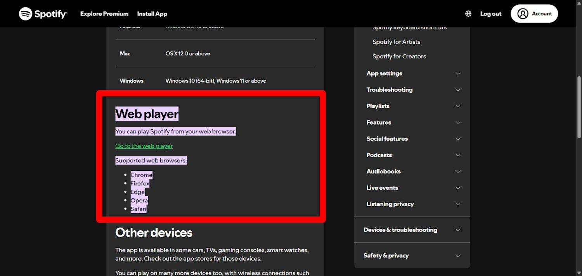This screenshot has width=582, height=276.
Task: Expand the App settings section
Action: (x=384, y=73)
